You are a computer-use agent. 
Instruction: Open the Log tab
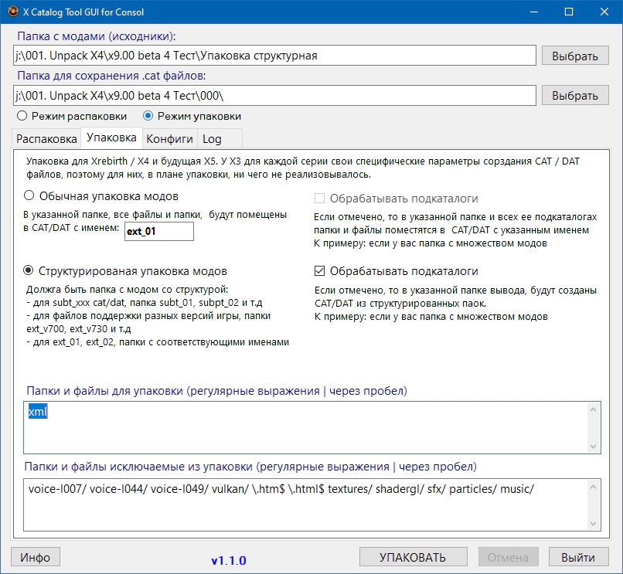[212, 139]
